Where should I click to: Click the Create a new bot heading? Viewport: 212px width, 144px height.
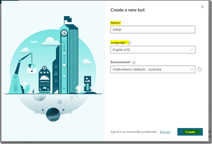pos(127,10)
